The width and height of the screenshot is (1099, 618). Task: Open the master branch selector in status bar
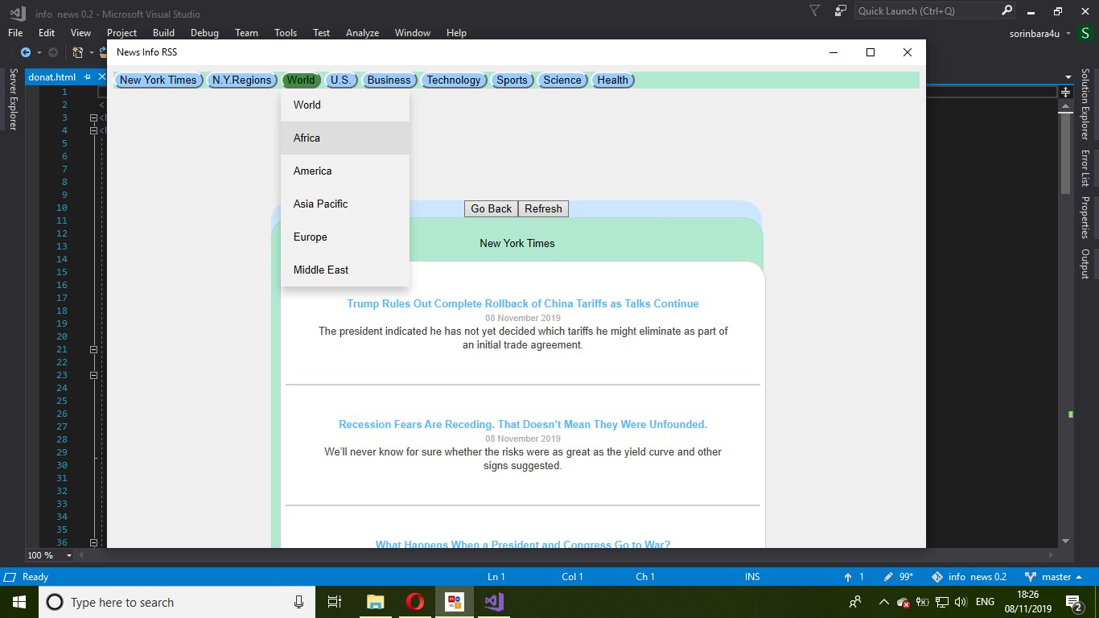1054,577
